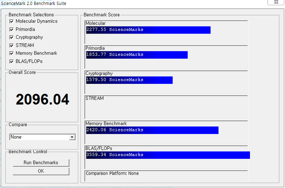This screenshot has width=285, height=188.
Task: Click the Memory Benchmark 2420.06 score bar
Action: (x=152, y=130)
